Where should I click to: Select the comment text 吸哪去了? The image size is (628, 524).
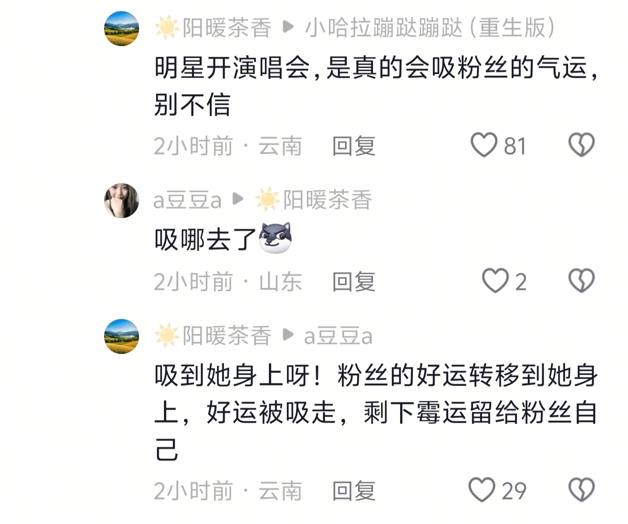tap(205, 240)
